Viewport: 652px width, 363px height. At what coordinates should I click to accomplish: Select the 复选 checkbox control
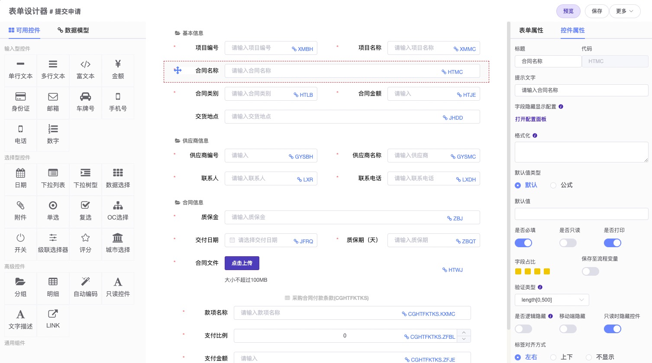(85, 211)
